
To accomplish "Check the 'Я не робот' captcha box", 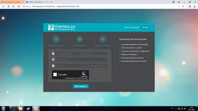I will point(55,75).
